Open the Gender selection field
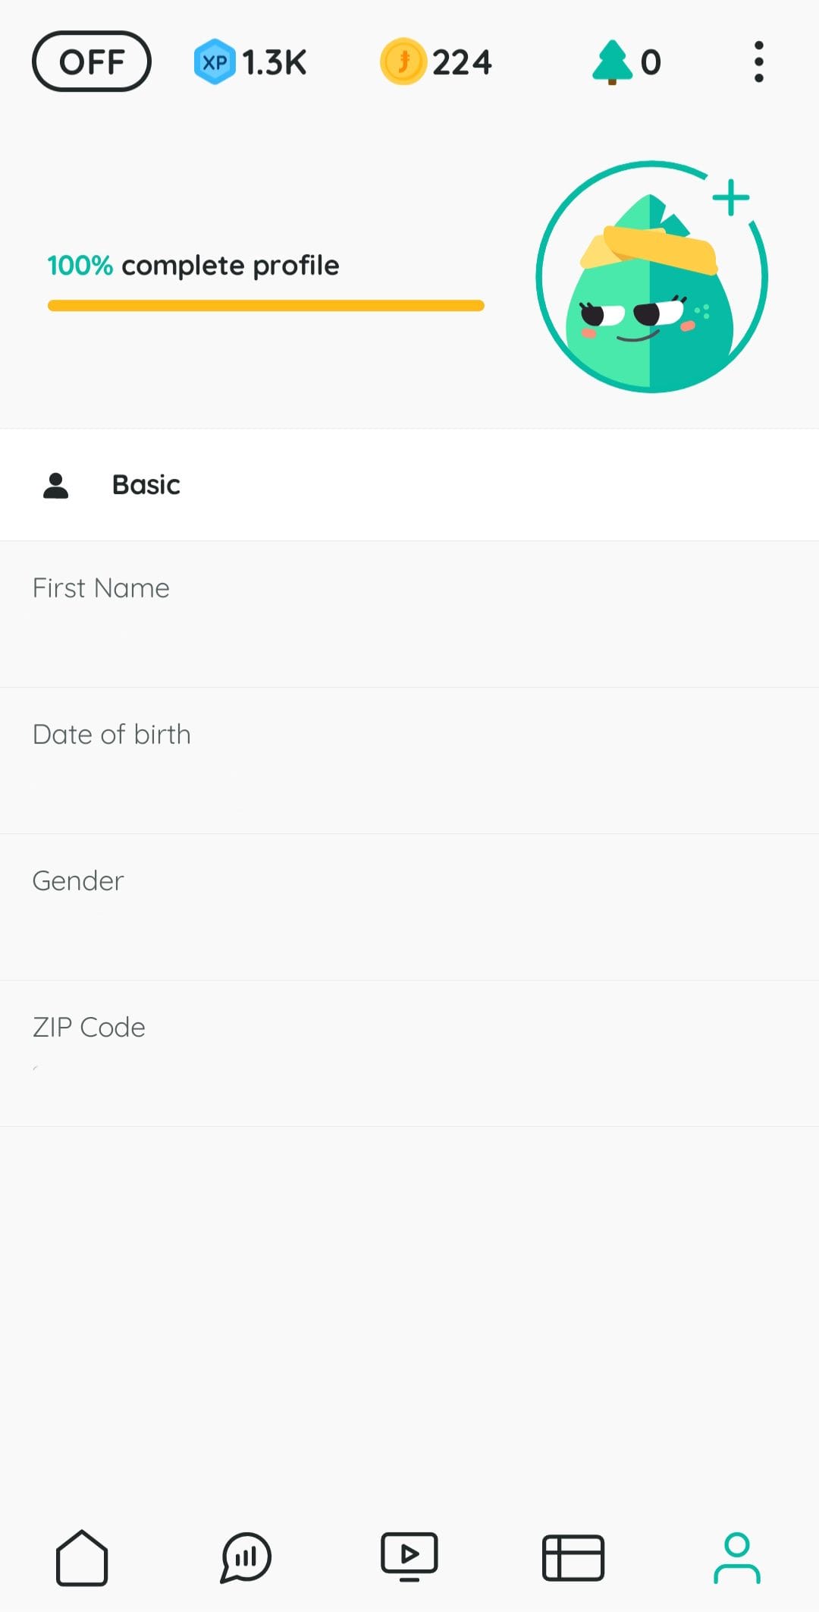 [x=409, y=906]
